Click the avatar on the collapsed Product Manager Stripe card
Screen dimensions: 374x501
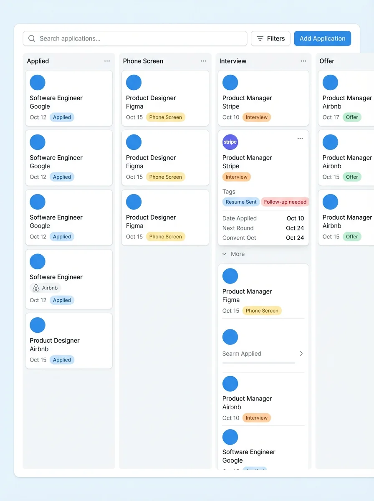click(x=230, y=83)
